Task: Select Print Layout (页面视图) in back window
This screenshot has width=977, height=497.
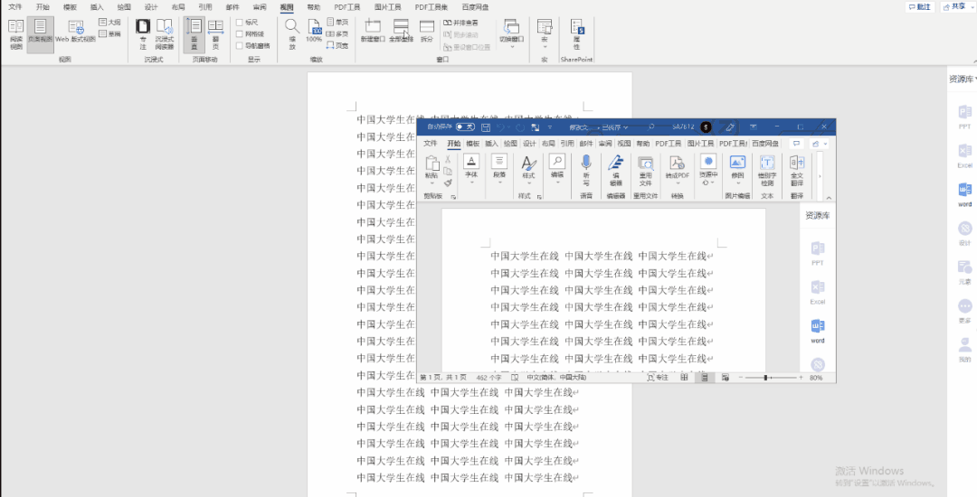Action: (40, 34)
